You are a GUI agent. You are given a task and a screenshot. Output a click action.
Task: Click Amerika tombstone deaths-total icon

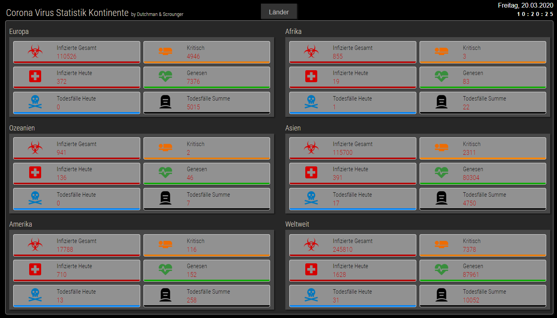tap(165, 294)
